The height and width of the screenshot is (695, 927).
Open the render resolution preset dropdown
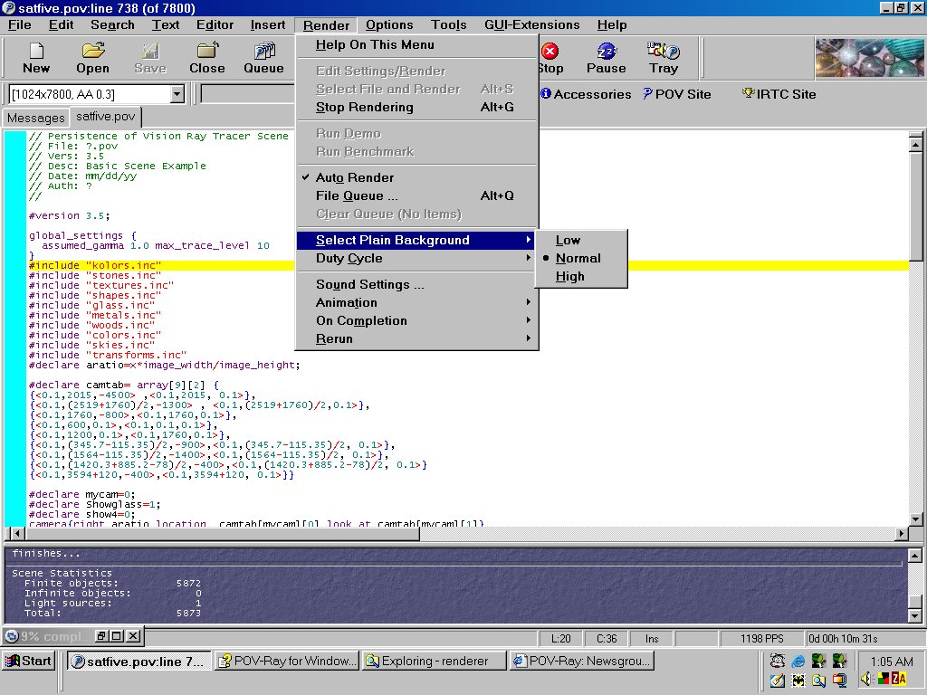(177, 94)
